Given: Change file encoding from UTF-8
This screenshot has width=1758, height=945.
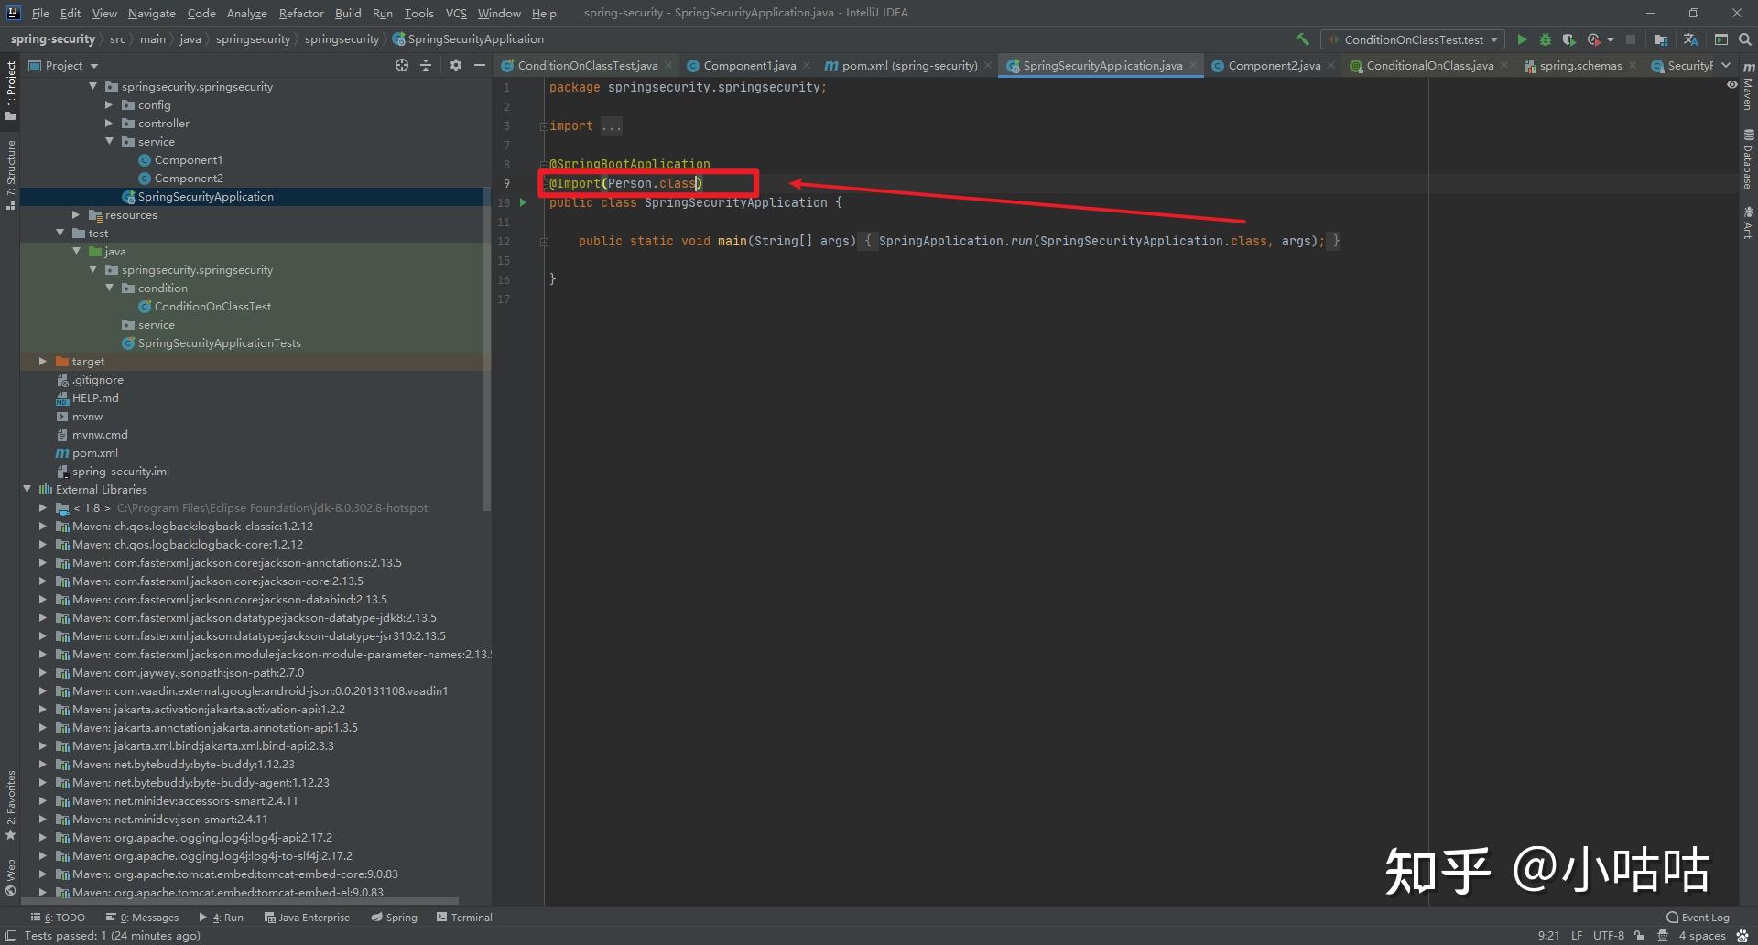Looking at the screenshot, I should (1608, 936).
